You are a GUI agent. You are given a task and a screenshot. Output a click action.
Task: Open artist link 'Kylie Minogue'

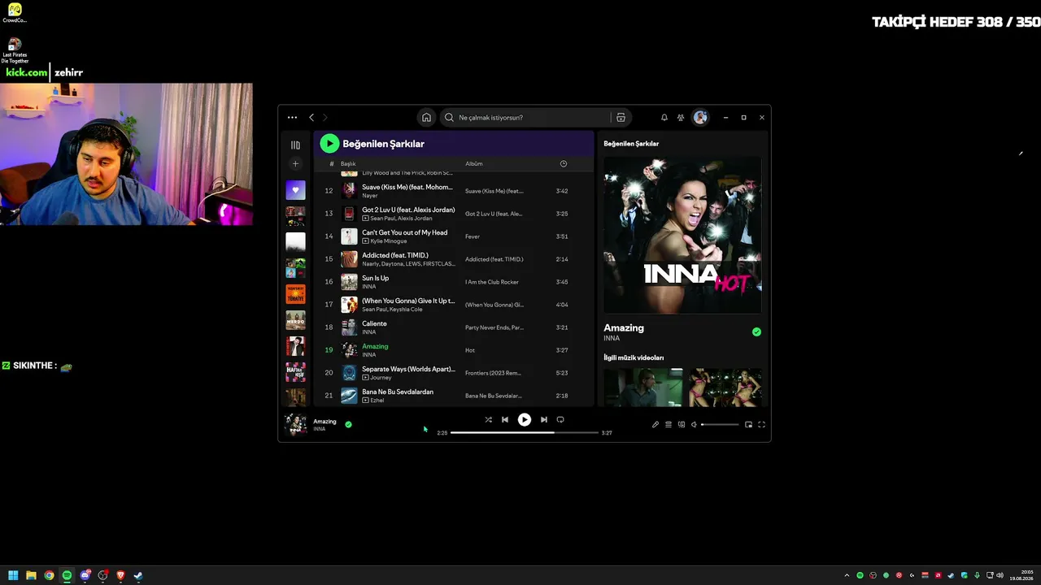[x=389, y=241]
